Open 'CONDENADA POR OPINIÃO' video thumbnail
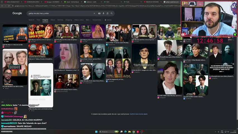 [x=15, y=33]
